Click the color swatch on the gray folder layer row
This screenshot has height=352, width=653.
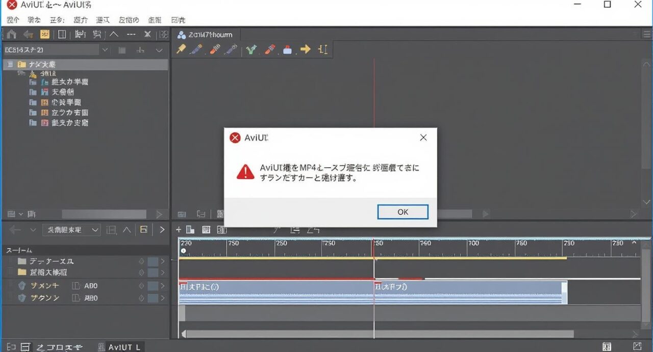[x=153, y=261]
